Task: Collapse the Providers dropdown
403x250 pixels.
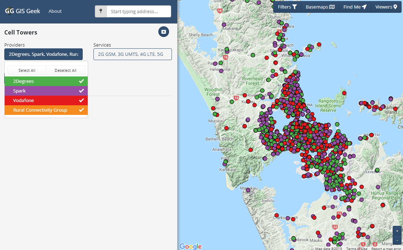Action: [x=44, y=54]
